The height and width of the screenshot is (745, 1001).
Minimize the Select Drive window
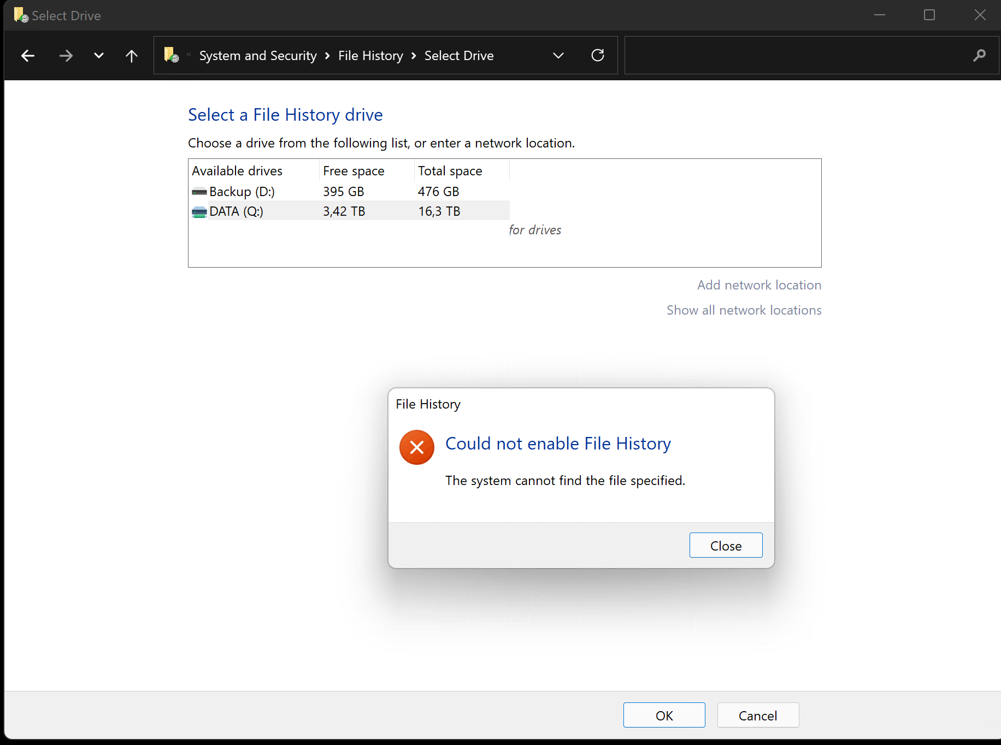(x=880, y=15)
